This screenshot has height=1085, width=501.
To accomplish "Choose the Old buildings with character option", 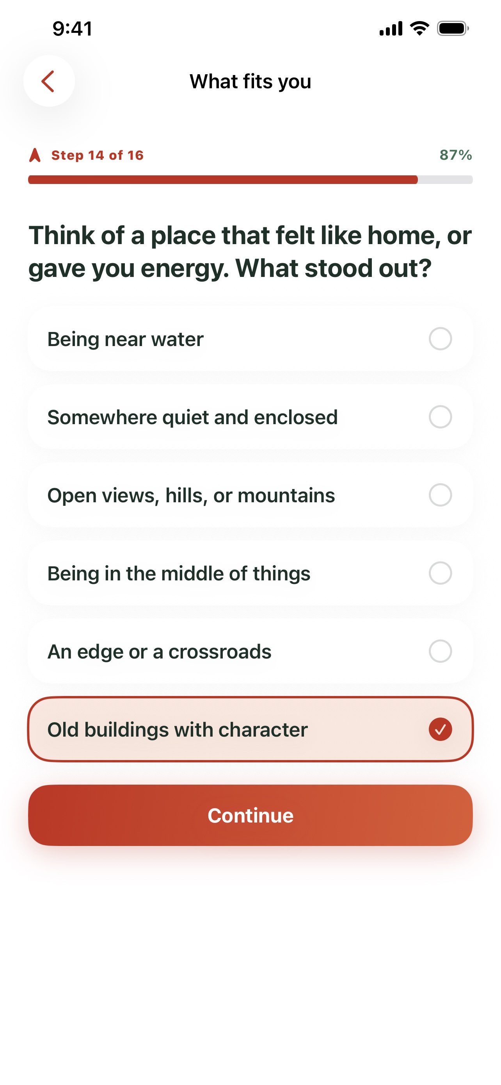I will click(x=250, y=729).
